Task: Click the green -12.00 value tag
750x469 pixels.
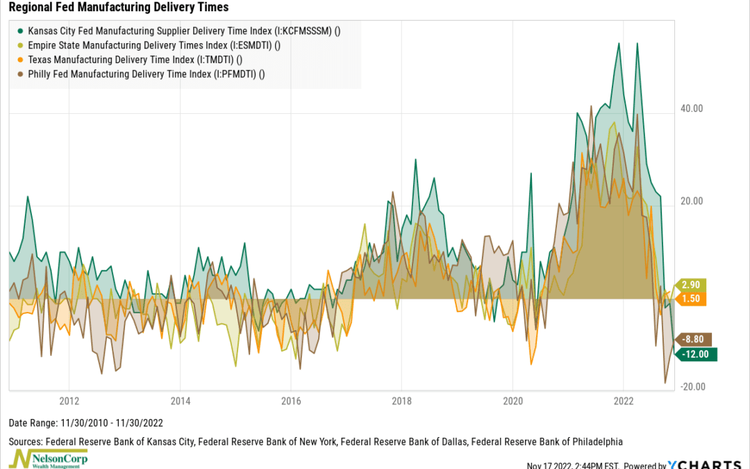Action: (695, 354)
